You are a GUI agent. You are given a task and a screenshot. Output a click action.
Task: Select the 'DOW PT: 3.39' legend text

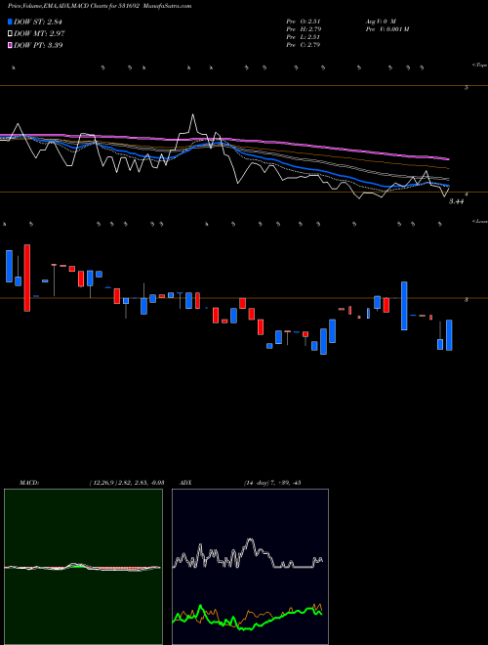tap(38, 45)
